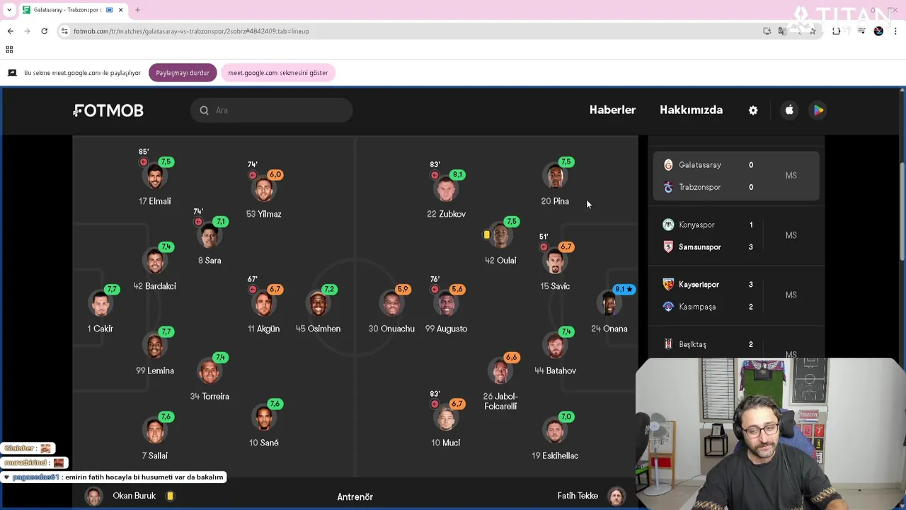Select player 10 Muci
The image size is (906, 510).
(x=446, y=423)
